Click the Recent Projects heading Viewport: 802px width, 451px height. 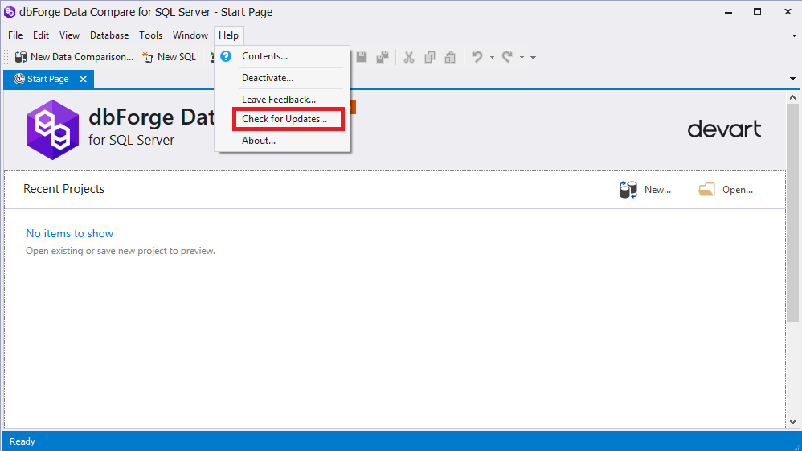64,189
